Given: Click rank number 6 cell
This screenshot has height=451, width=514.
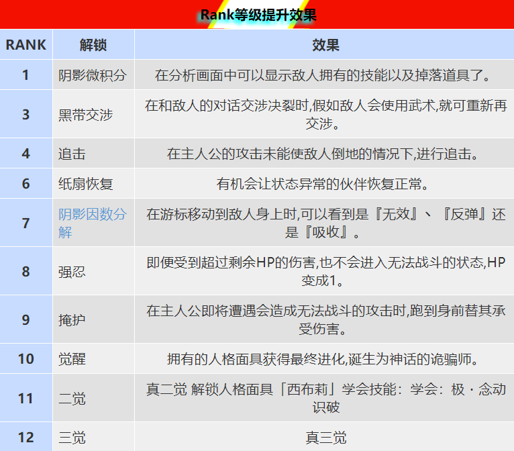Looking at the screenshot, I should click(x=26, y=183).
